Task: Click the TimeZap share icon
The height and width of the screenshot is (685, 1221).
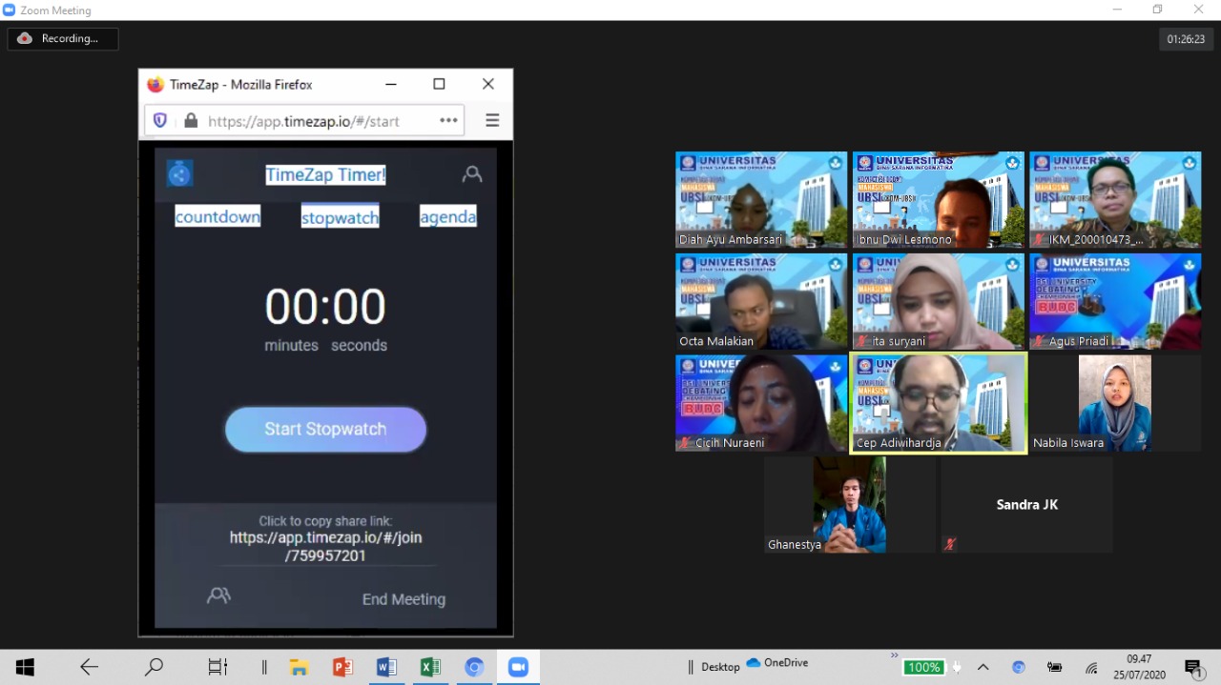Action: coord(179,173)
